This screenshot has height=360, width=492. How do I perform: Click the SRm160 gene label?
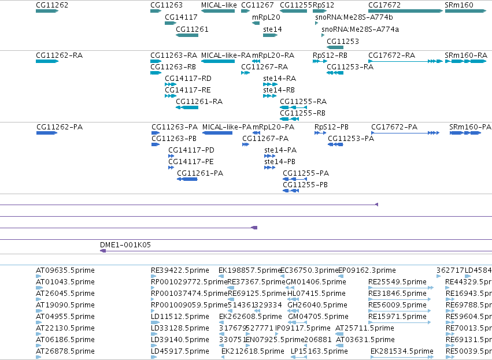coord(458,5)
